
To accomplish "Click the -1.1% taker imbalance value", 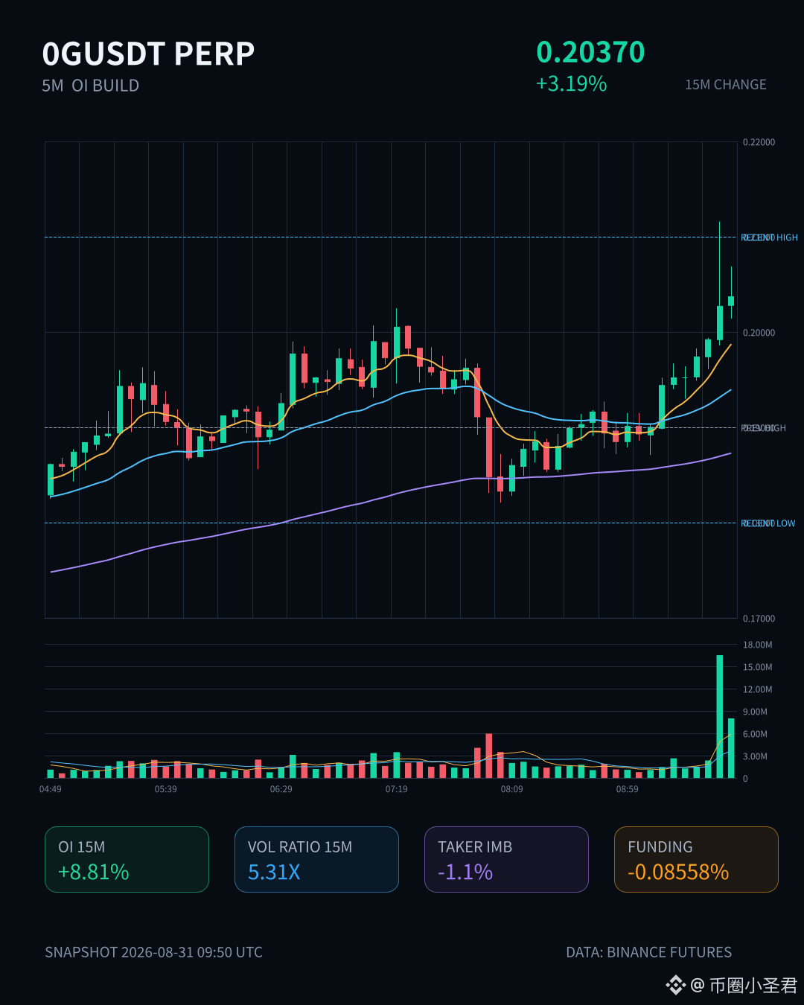I will point(465,872).
